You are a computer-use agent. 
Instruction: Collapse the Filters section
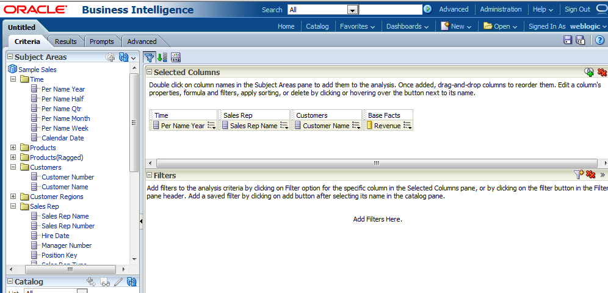(x=149, y=175)
